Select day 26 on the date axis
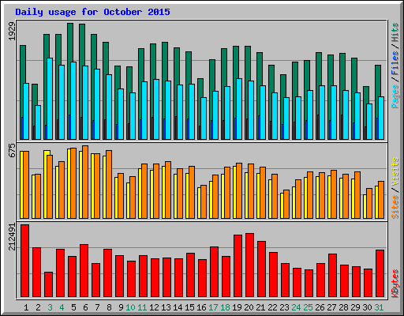This screenshot has width=404, height=316. 320,307
